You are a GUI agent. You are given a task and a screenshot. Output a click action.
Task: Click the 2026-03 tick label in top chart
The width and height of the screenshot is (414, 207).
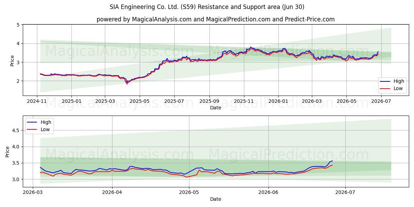pos(312,101)
